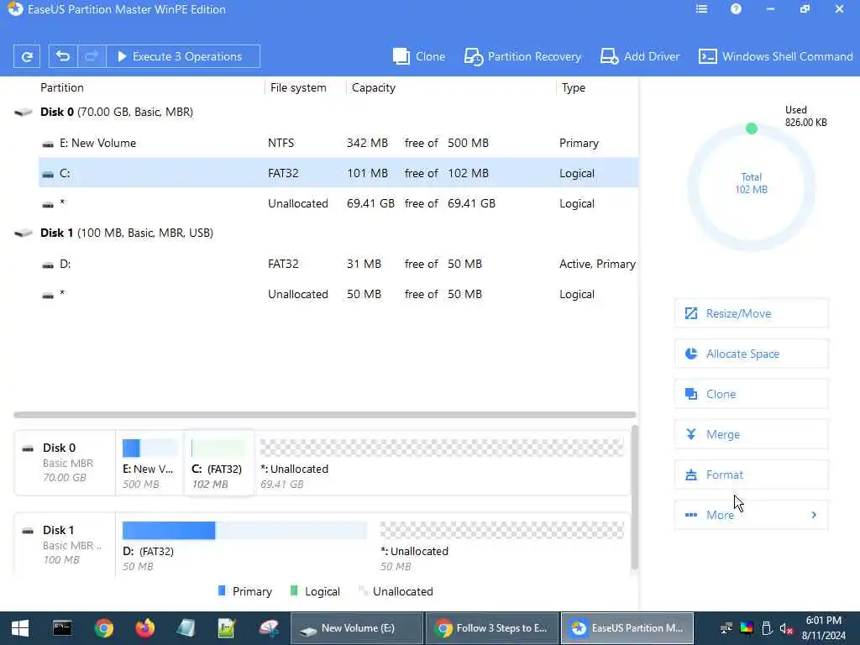Screen dimensions: 860x645
Task: Open the Clone tool in the top toolbar
Action: coord(419,56)
